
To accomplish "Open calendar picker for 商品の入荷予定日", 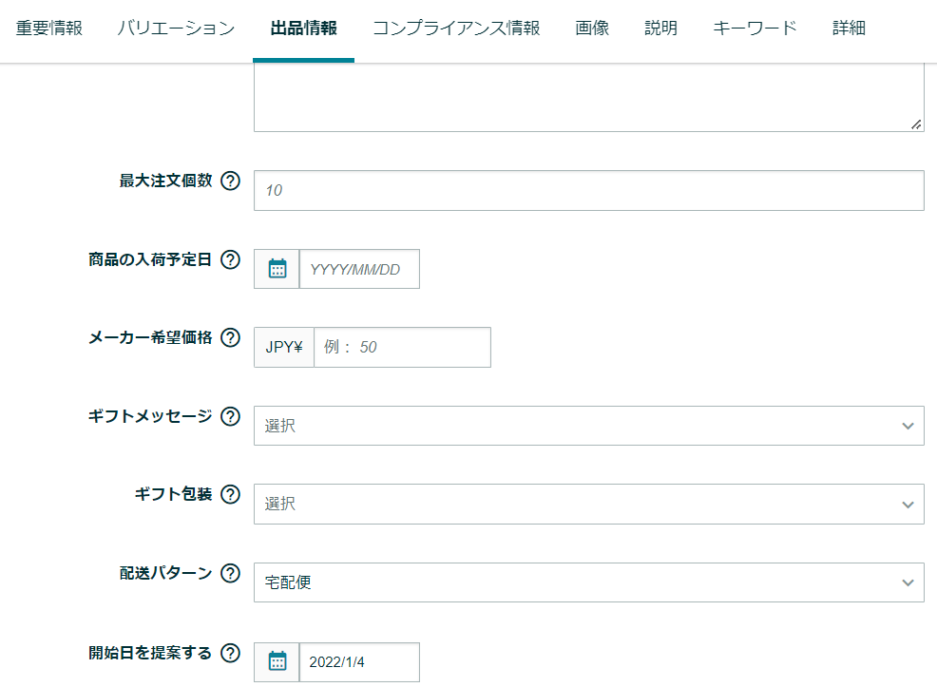I will point(277,269).
